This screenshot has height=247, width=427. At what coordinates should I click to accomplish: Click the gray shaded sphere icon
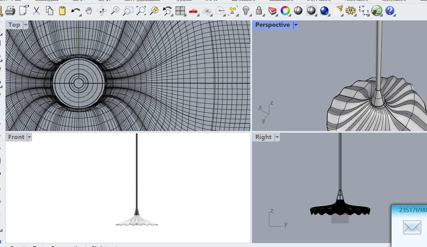point(298,11)
